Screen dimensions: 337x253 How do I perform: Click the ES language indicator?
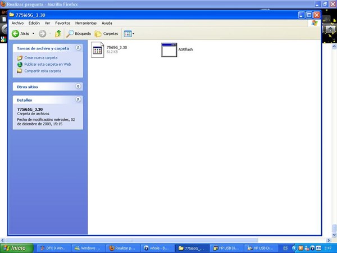pos(285,248)
